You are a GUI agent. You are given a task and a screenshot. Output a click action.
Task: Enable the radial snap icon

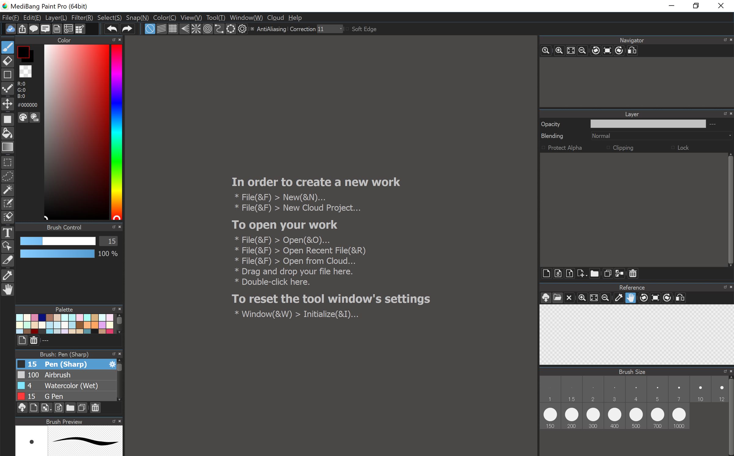[196, 29]
